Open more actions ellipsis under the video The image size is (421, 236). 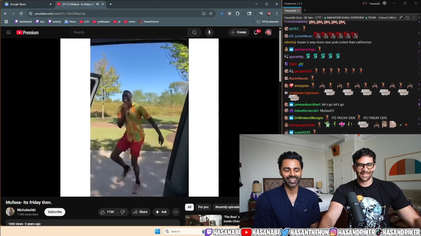pos(176,212)
